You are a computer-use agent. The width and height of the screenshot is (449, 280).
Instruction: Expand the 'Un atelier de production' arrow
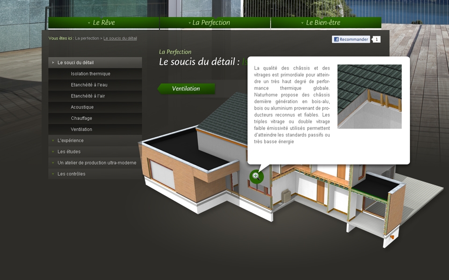pyautogui.click(x=53, y=163)
